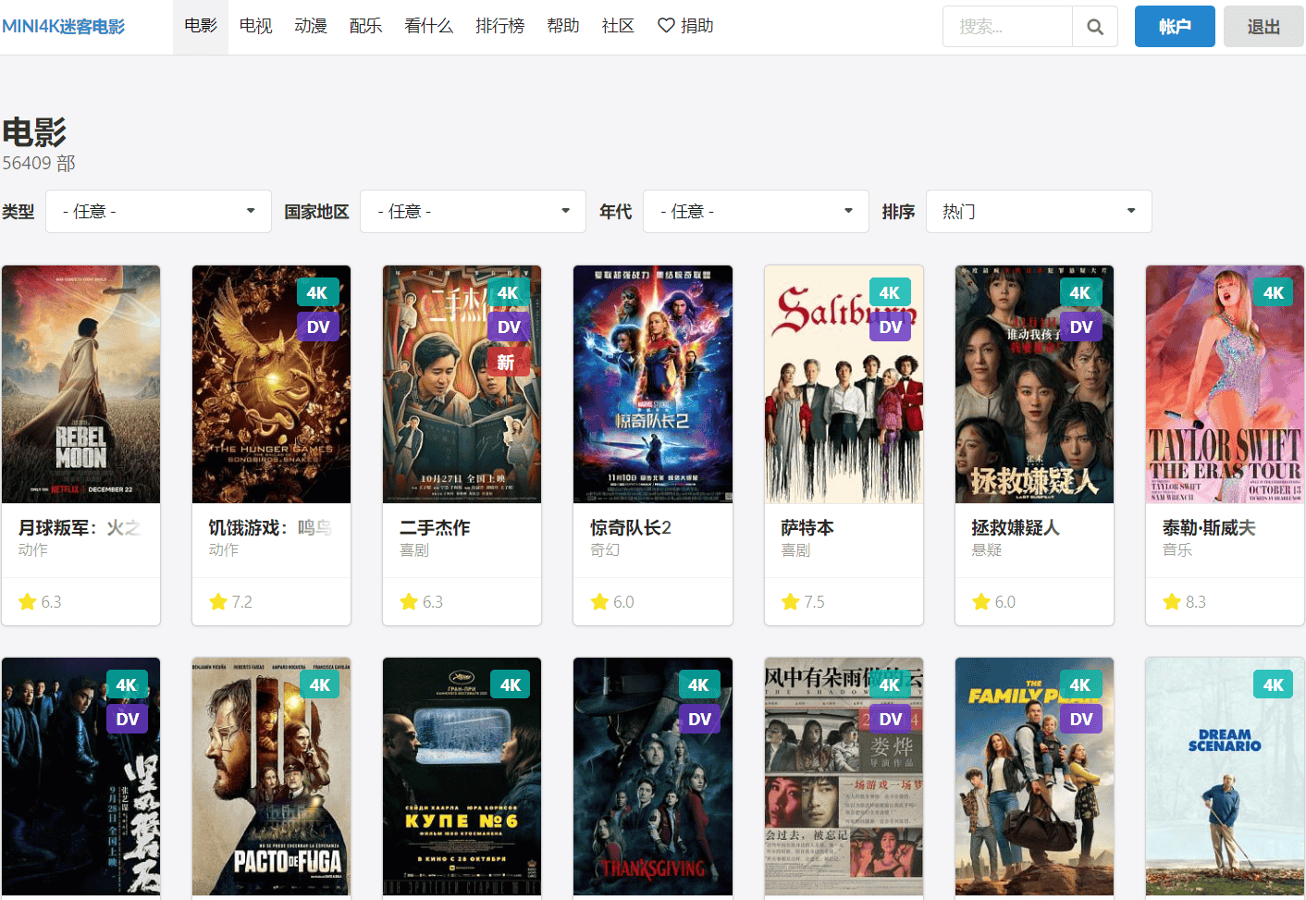1306x900 pixels.
Task: Open the 类型 genre dropdown
Action: pos(158,212)
